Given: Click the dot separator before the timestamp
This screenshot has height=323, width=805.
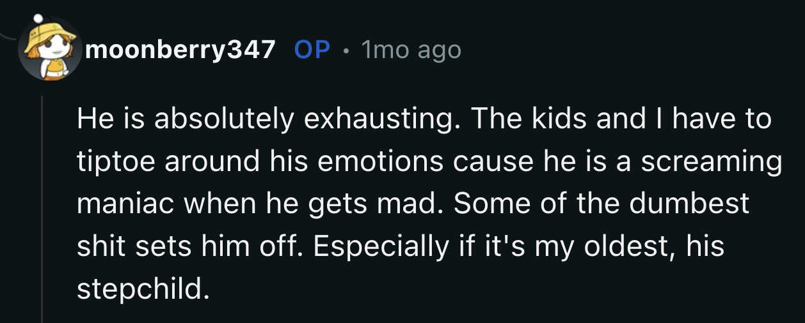Looking at the screenshot, I should 346,50.
